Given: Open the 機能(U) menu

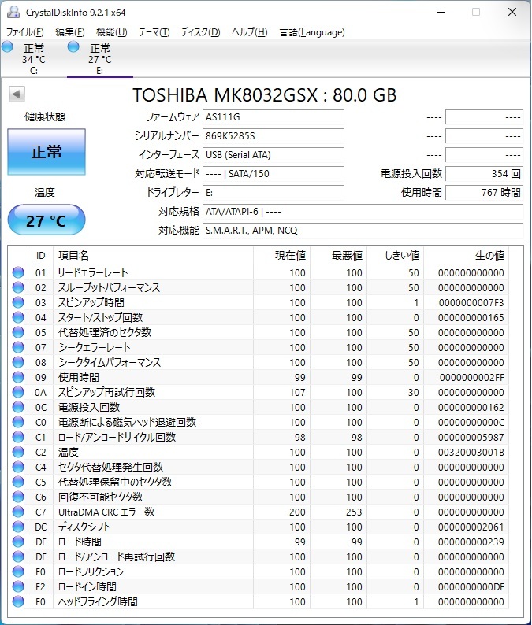Looking at the screenshot, I should click(112, 32).
